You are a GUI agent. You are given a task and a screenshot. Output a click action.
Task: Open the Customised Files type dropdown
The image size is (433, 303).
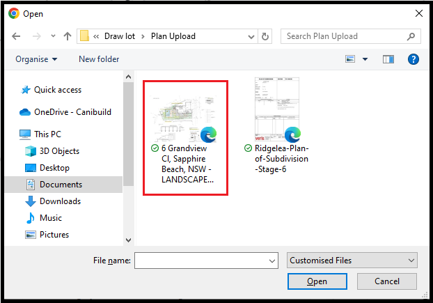(x=352, y=261)
